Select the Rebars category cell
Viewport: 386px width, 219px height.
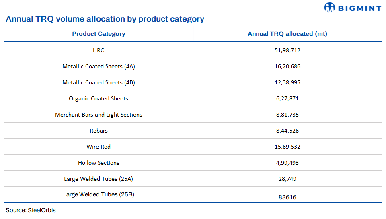(x=99, y=131)
